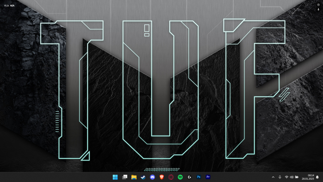Click the KI/s N/A network speed widget
This screenshot has width=323, height=182.
[9, 5]
